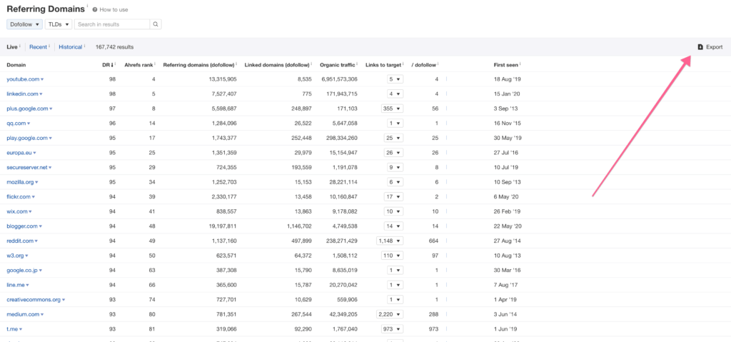Open the mozilla.org domain link
This screenshot has width=731, height=342.
[x=21, y=183]
